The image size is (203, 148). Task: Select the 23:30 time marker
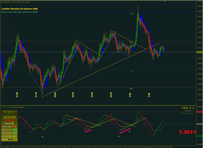(x=111, y=95)
